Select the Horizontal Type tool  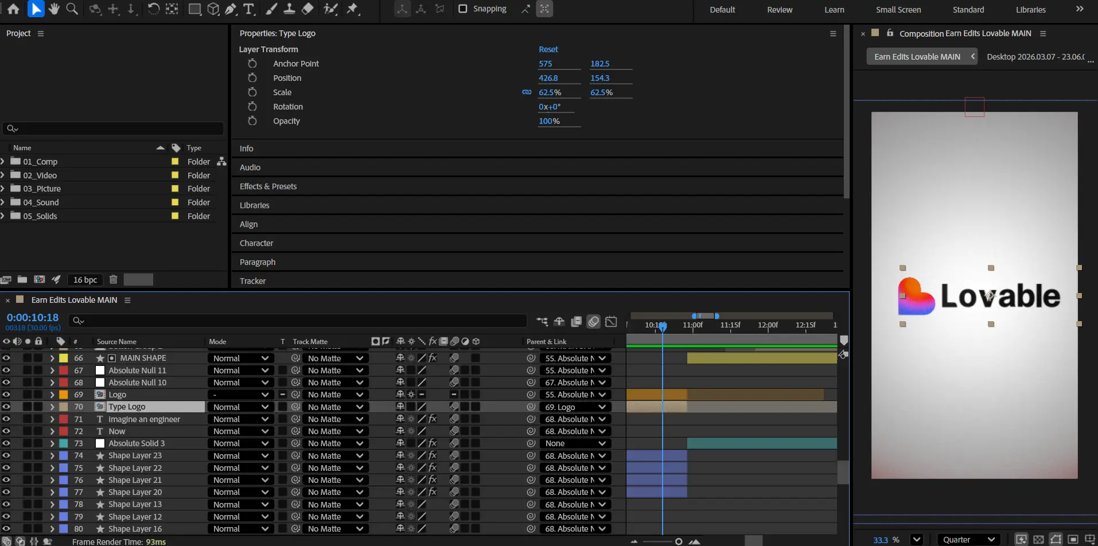(248, 9)
